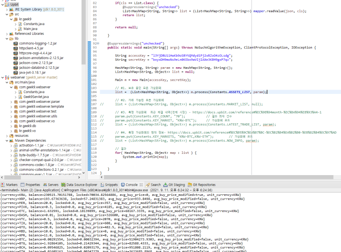Image resolution: width=341 pixels, height=252 pixels.
Task: Switch to the Properties tab
Action: click(30, 185)
